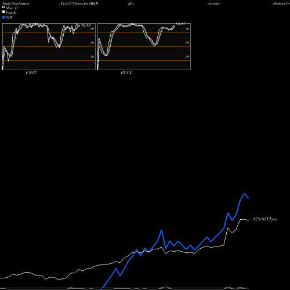Click the 50 axis label in FAST chart

click(x=92, y=42)
